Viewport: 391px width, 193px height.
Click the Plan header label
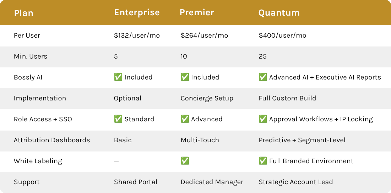coord(24,13)
